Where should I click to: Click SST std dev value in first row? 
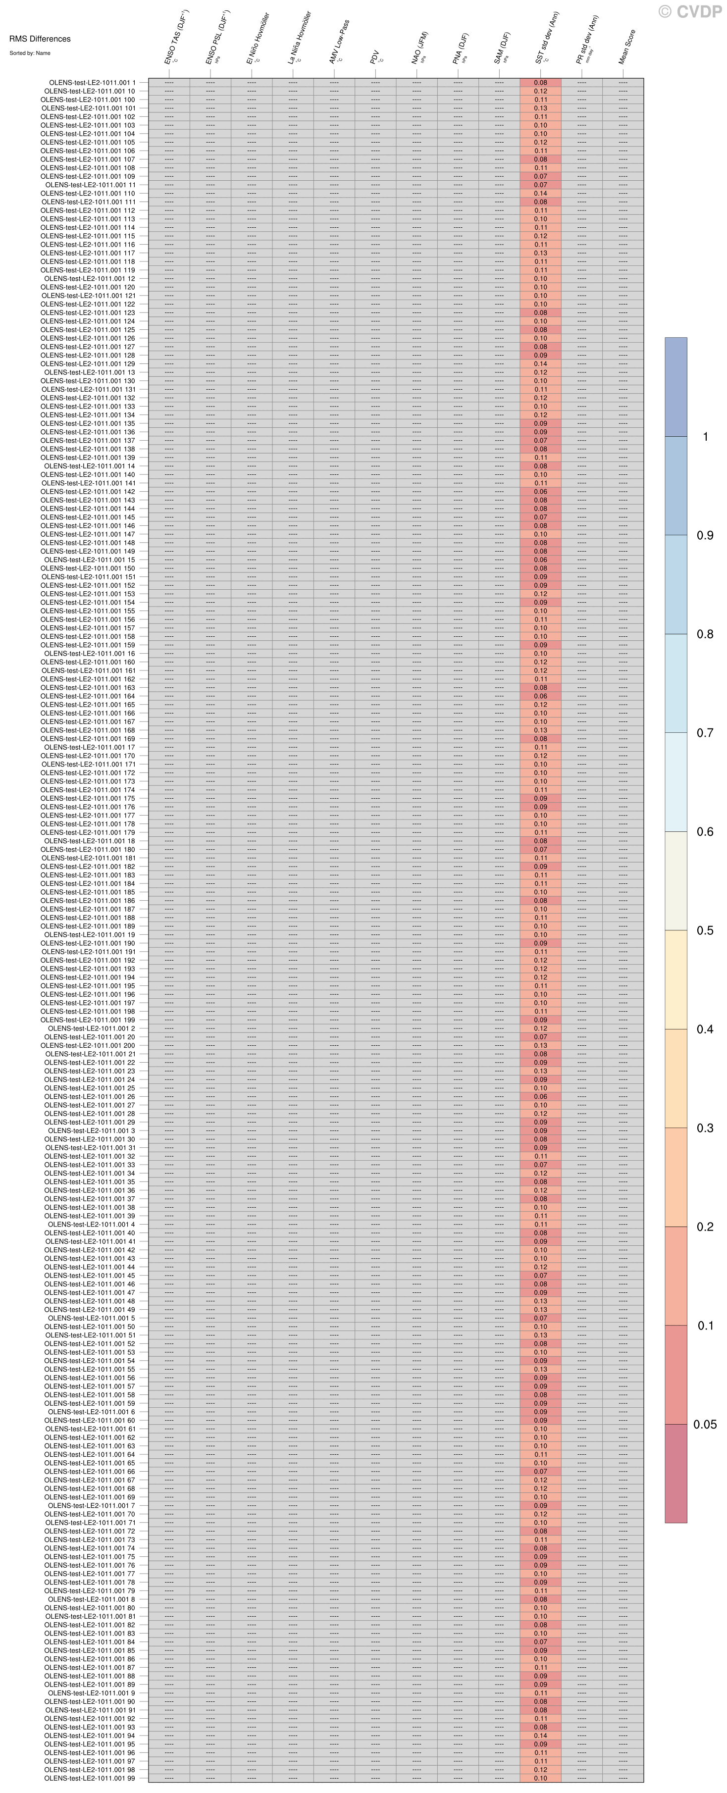coord(540,83)
